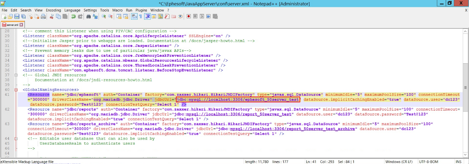
Task: Click the vertical scrollbar thumb
Action: coord(465,88)
